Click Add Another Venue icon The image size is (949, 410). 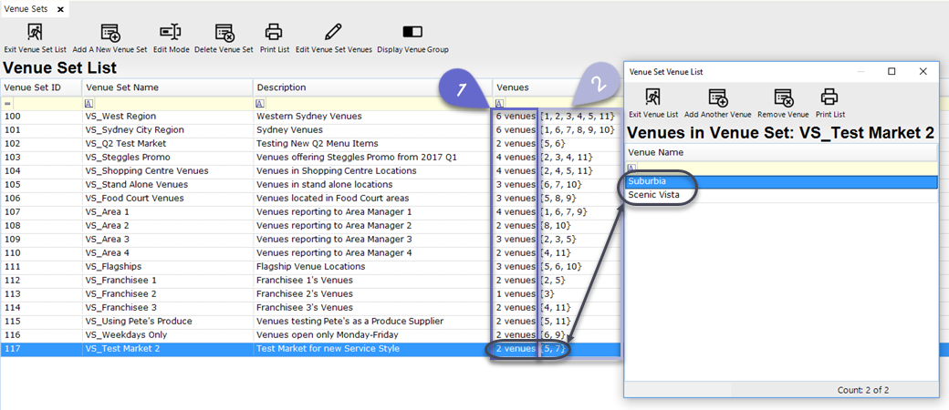coord(717,97)
